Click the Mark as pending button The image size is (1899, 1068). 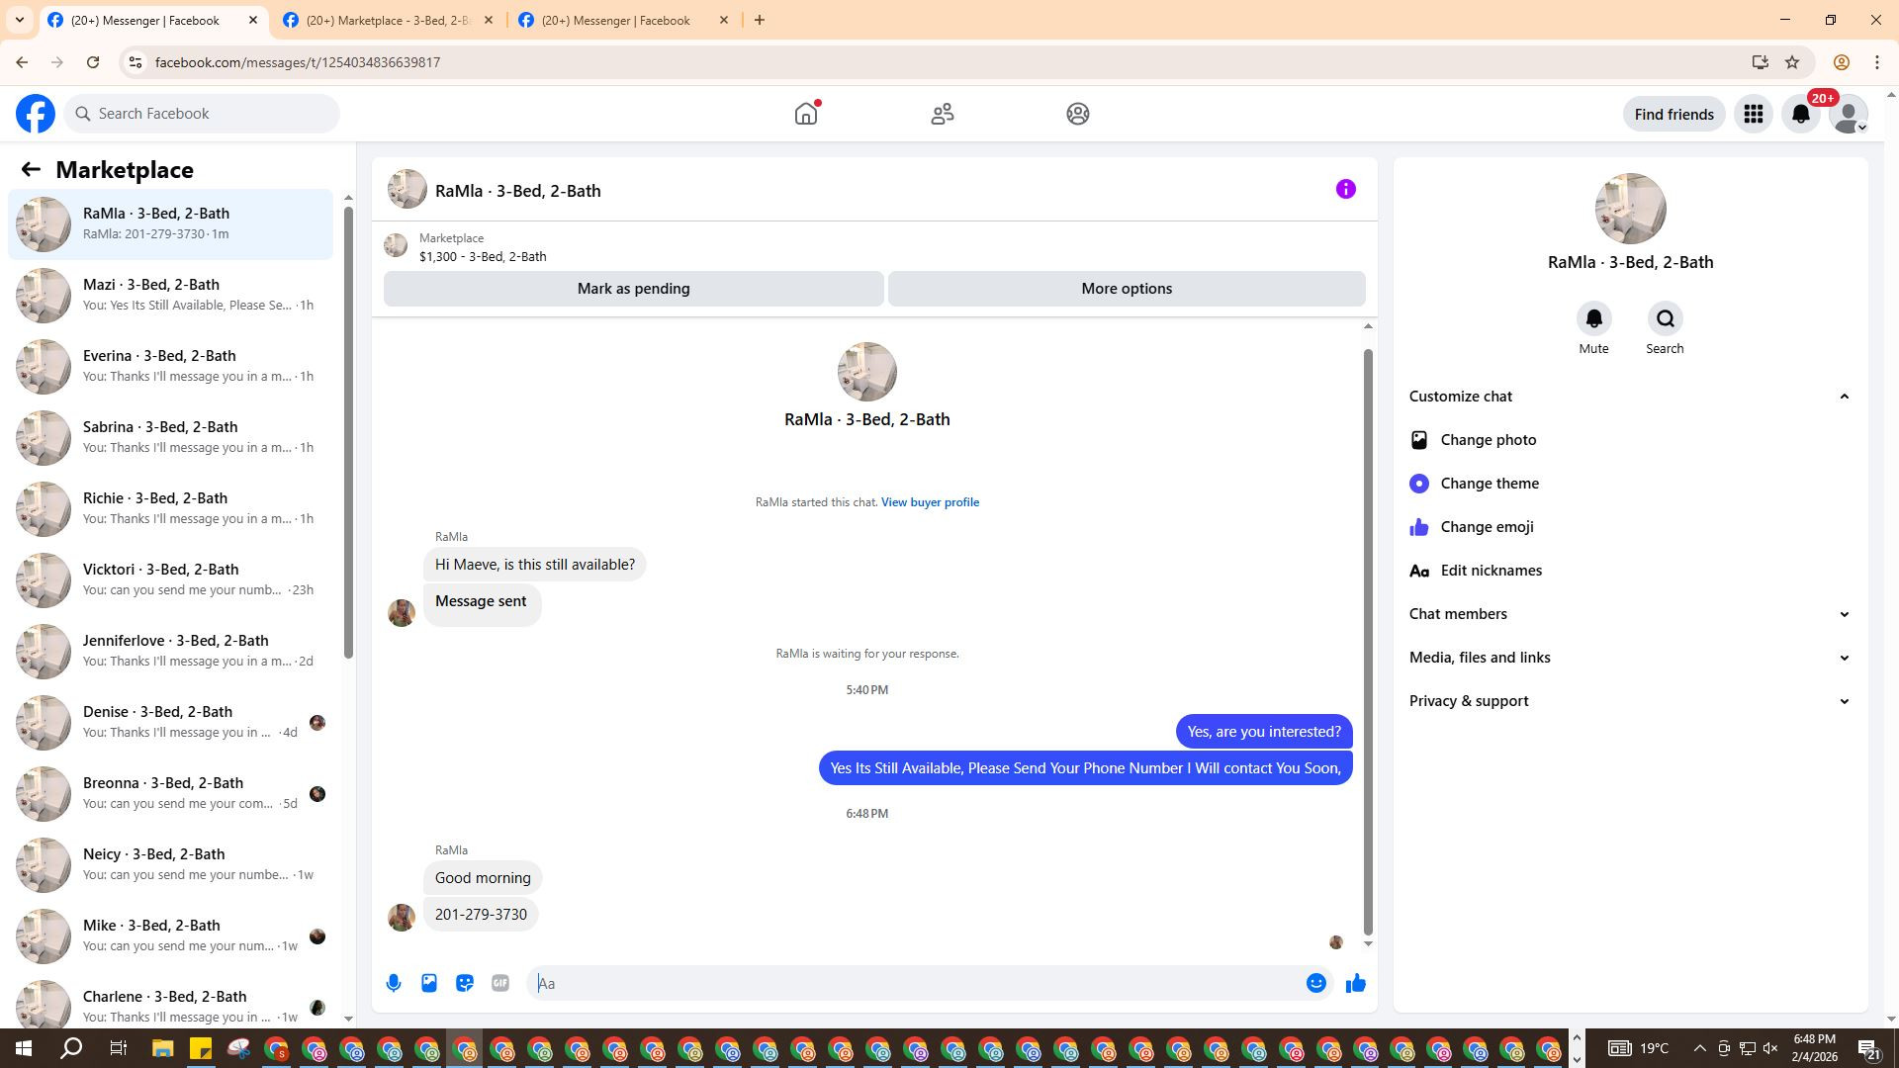tap(633, 289)
